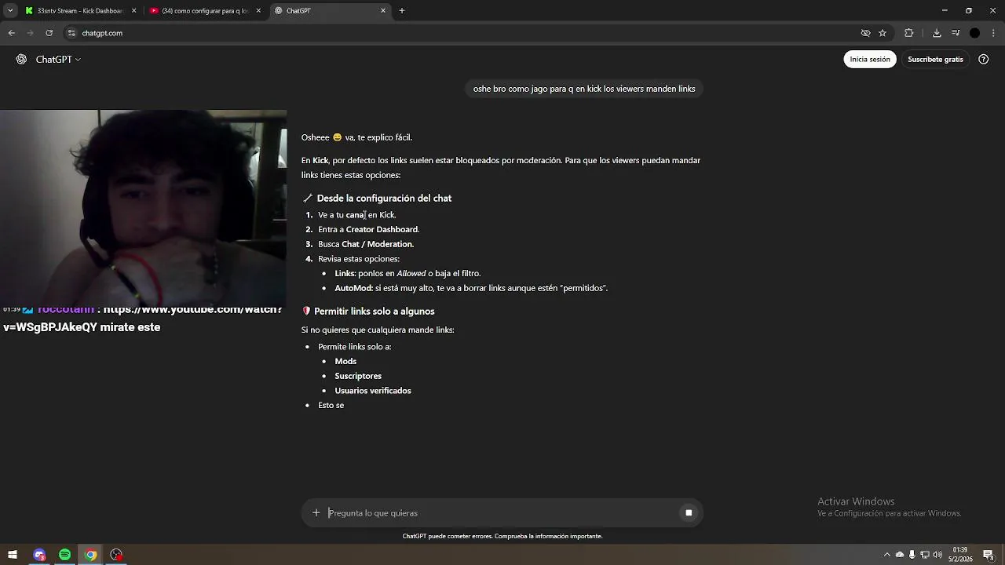Stop the response with the stop button
1005x565 pixels.
coord(689,513)
